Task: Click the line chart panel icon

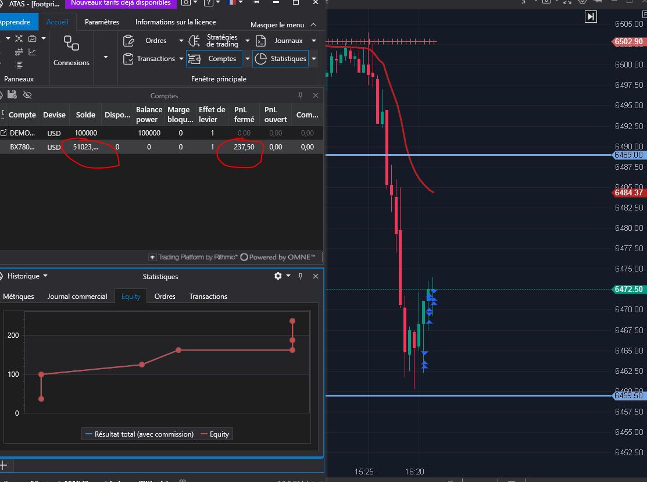Action: coord(32,52)
